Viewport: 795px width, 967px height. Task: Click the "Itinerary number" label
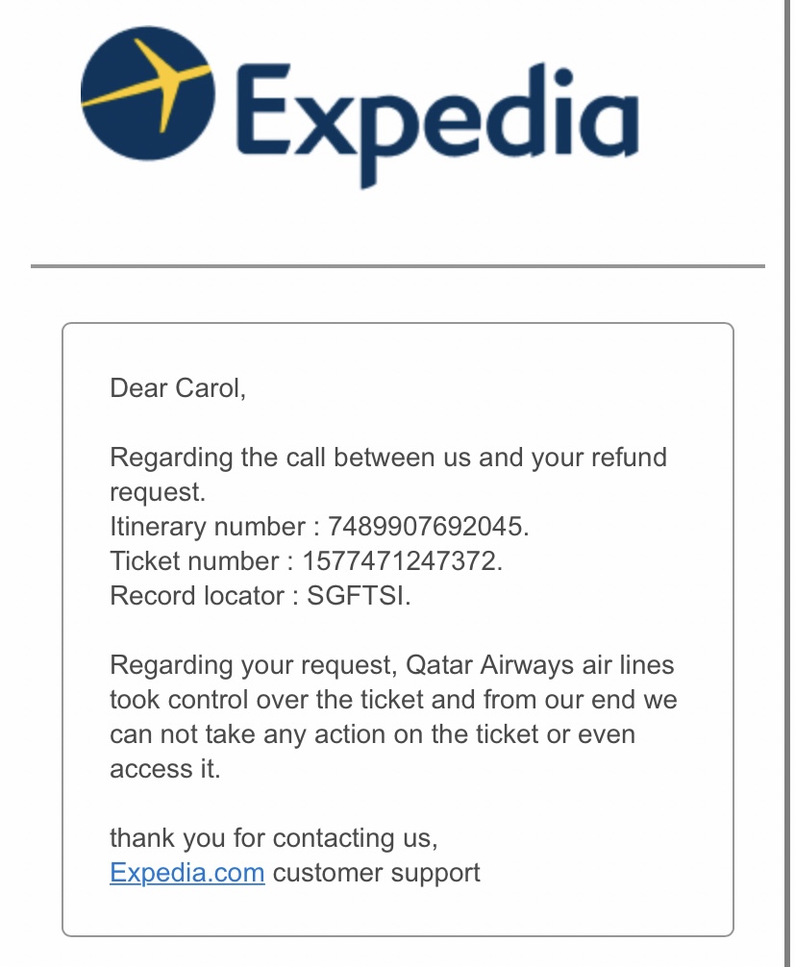tap(207, 527)
